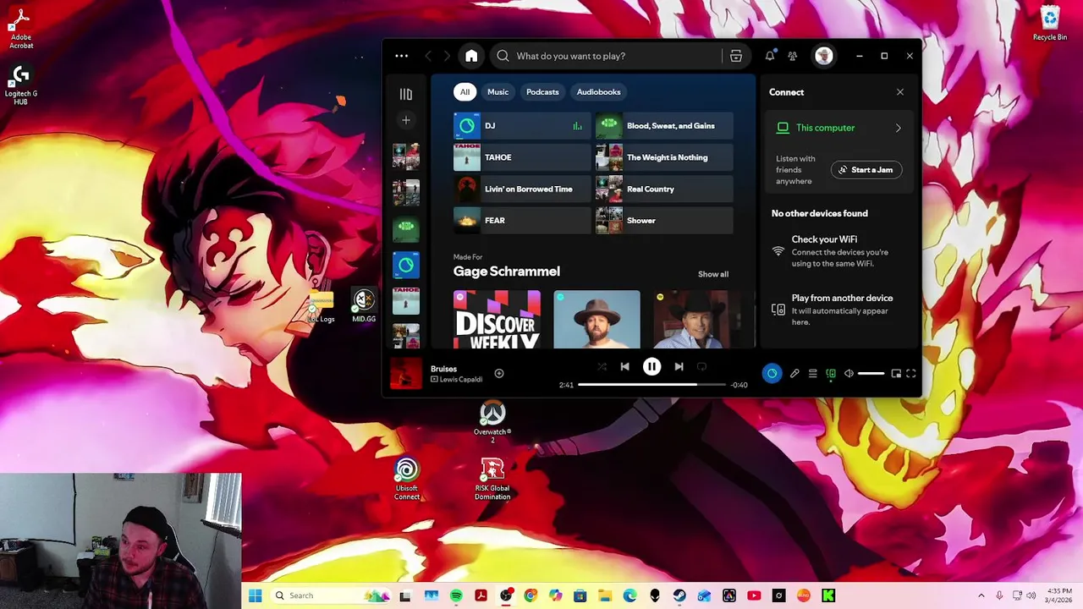Open Shower playlist tile
The height and width of the screenshot is (609, 1083).
coord(664,221)
